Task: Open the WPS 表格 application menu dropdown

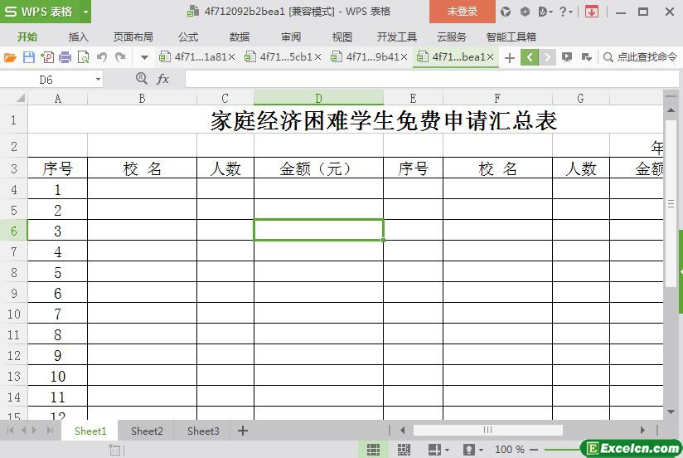Action: coord(86,12)
